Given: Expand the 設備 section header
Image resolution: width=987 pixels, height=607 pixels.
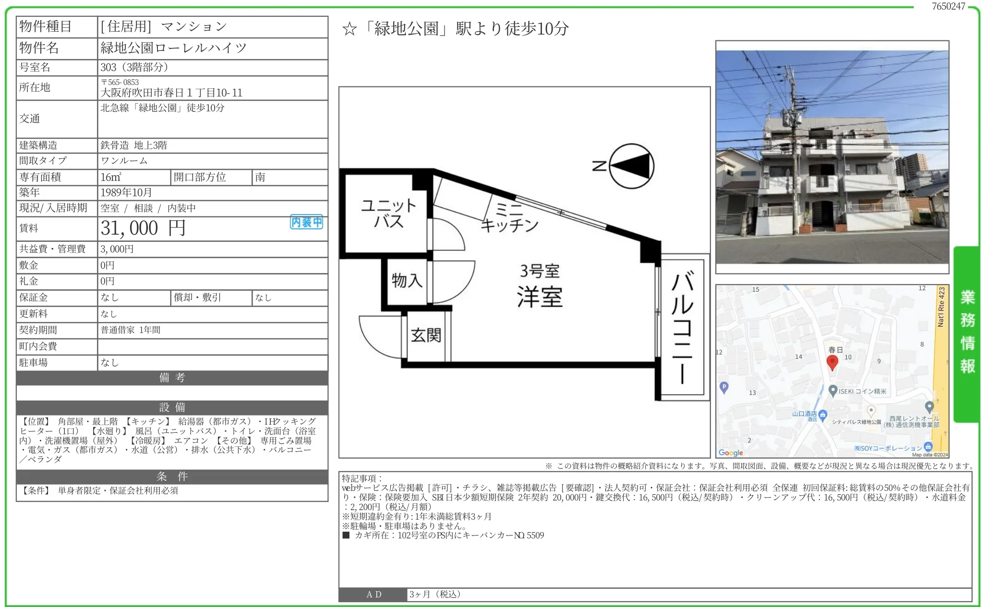Looking at the screenshot, I should 170,407.
